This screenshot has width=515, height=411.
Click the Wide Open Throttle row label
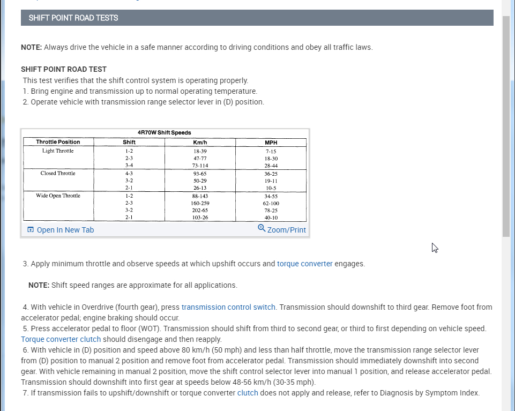coord(58,196)
